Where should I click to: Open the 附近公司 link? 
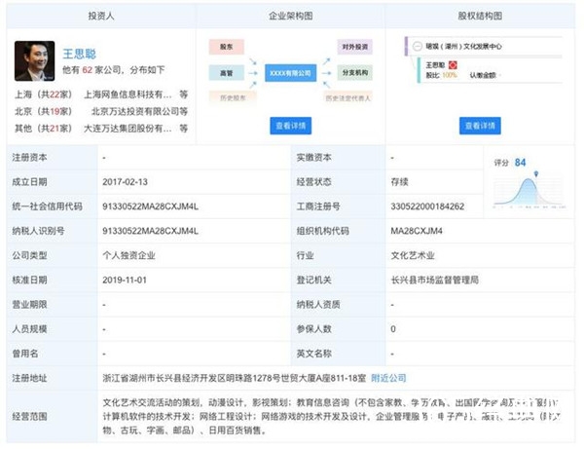click(388, 378)
